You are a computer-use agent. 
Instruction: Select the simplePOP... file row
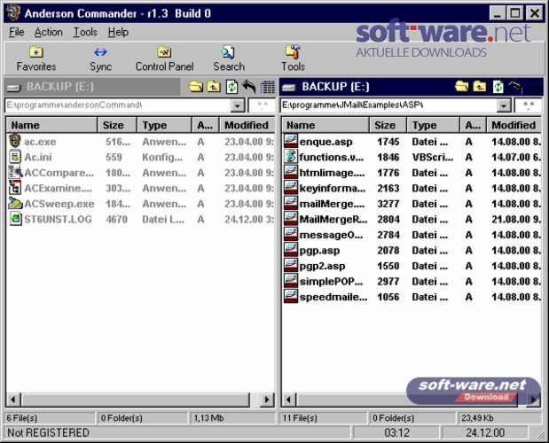(x=412, y=281)
